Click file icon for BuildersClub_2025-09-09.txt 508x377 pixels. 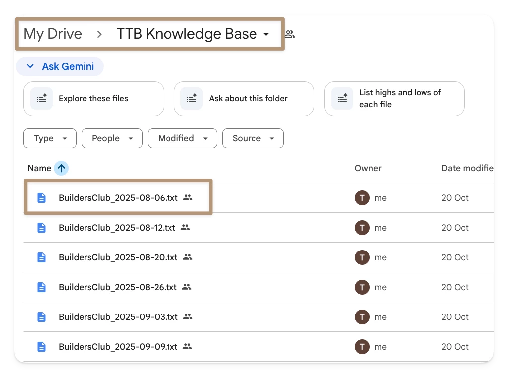41,347
